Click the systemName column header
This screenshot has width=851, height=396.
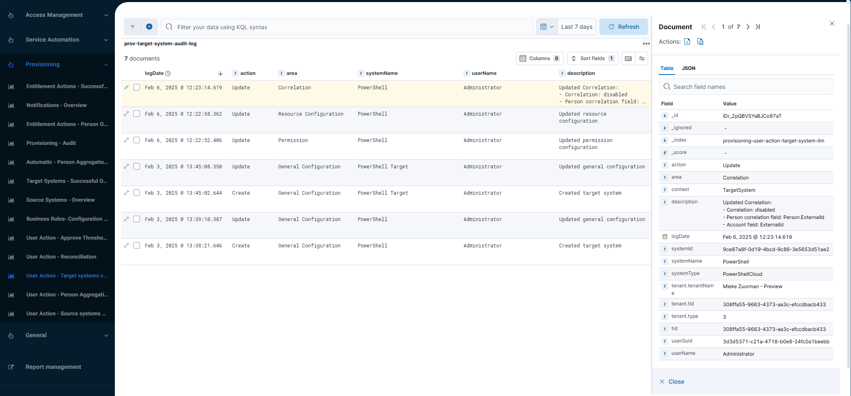pos(378,73)
